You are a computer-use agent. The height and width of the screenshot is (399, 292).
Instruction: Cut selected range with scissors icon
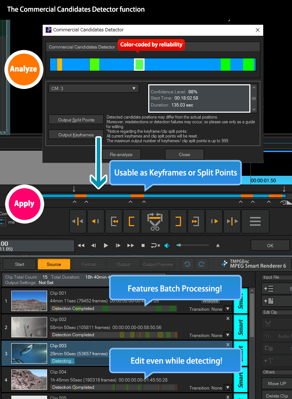[x=155, y=221]
